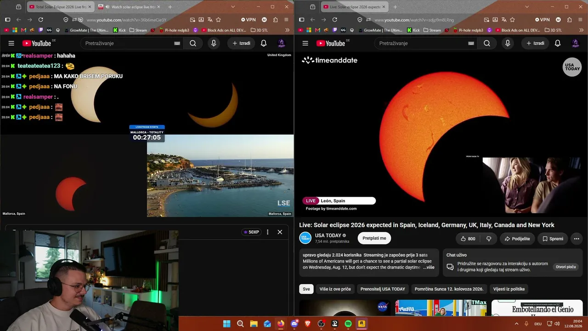
Task: Select 'Više iz ove priče' chip
Action: pyautogui.click(x=335, y=289)
